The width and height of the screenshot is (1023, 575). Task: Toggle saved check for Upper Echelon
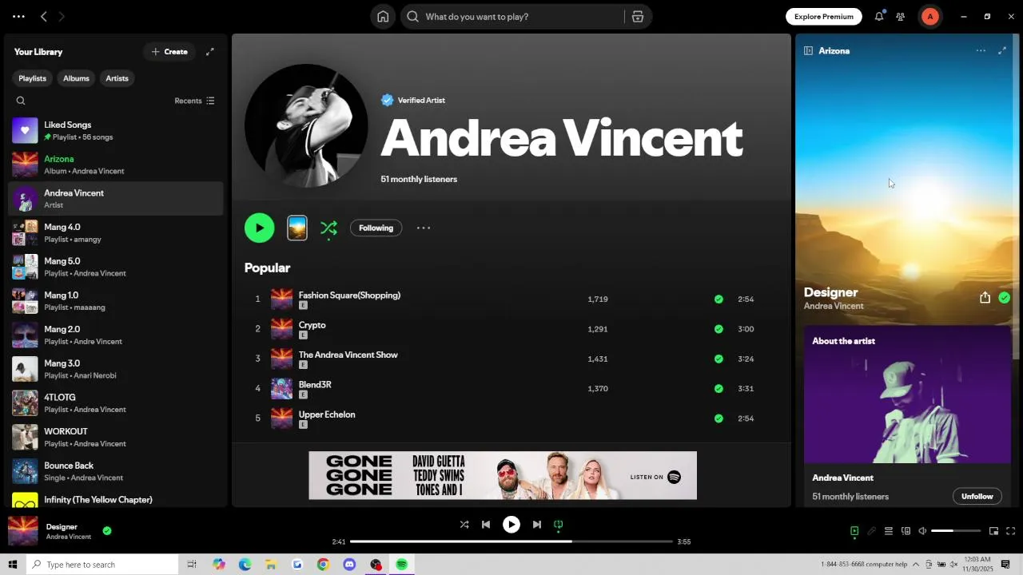click(x=718, y=418)
